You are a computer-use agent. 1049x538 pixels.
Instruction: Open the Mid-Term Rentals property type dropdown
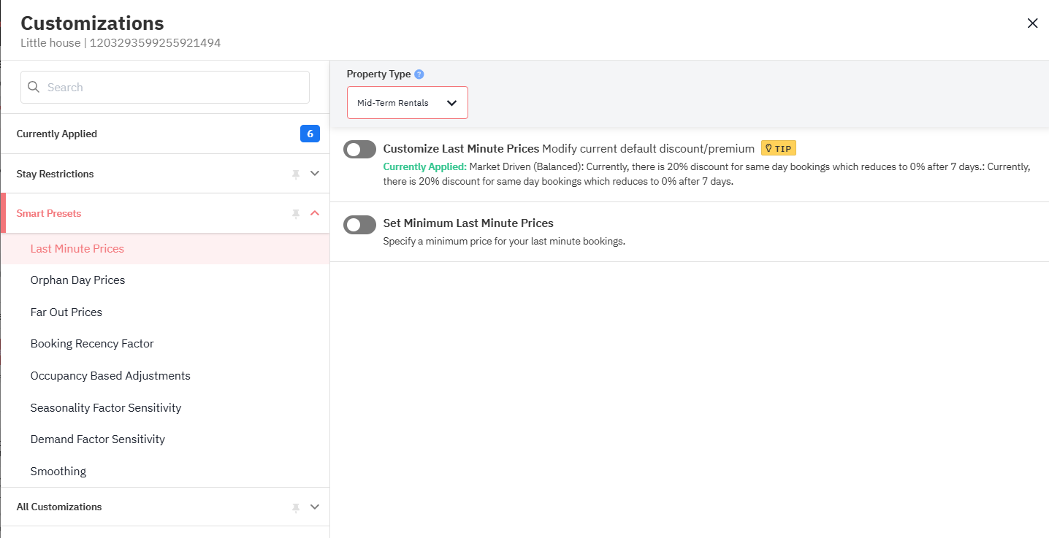(407, 103)
